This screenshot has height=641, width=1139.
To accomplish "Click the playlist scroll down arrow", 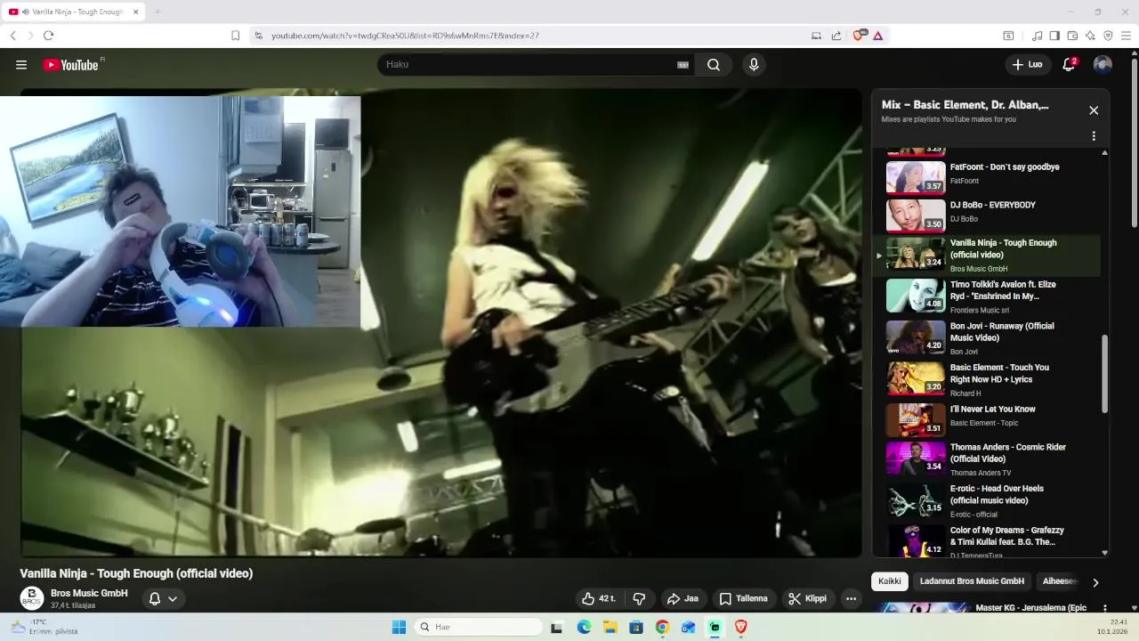I will pos(1105,553).
